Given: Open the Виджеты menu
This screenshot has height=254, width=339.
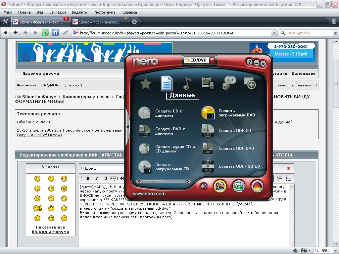Looking at the screenshot, I should click(79, 12).
